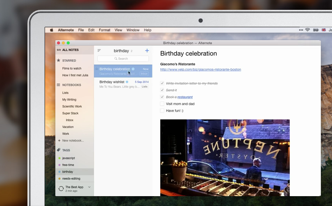Open the Giacomo's Ristorante Yelp link
Image resolution: width=332 pixels, height=206 pixels.
click(200, 70)
